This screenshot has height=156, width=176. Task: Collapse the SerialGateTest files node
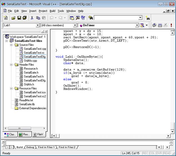pos(6,41)
